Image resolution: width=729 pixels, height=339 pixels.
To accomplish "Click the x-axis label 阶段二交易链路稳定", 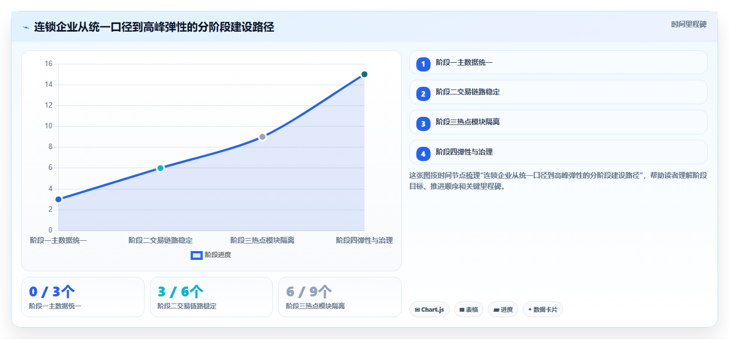I will tap(160, 240).
